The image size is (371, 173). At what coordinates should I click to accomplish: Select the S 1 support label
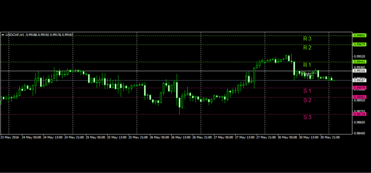click(x=307, y=91)
